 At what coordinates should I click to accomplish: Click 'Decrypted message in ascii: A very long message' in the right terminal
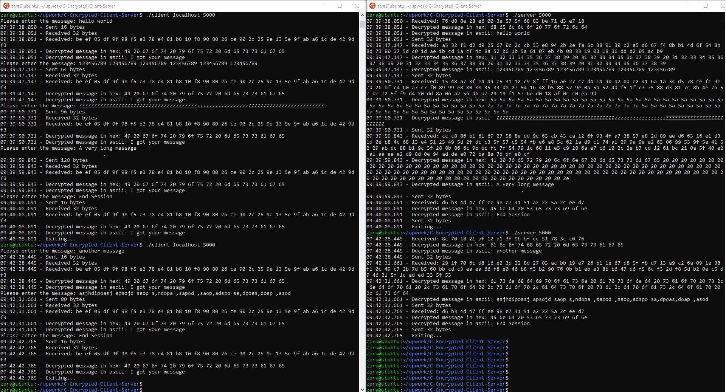click(x=483, y=184)
